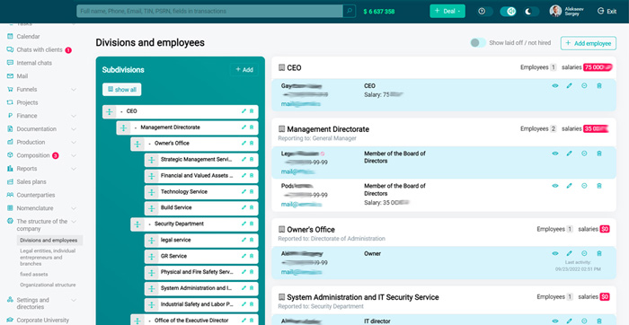This screenshot has height=325, width=629.
Task: Expand the Finance sidebar chevron
Action: pos(74,116)
